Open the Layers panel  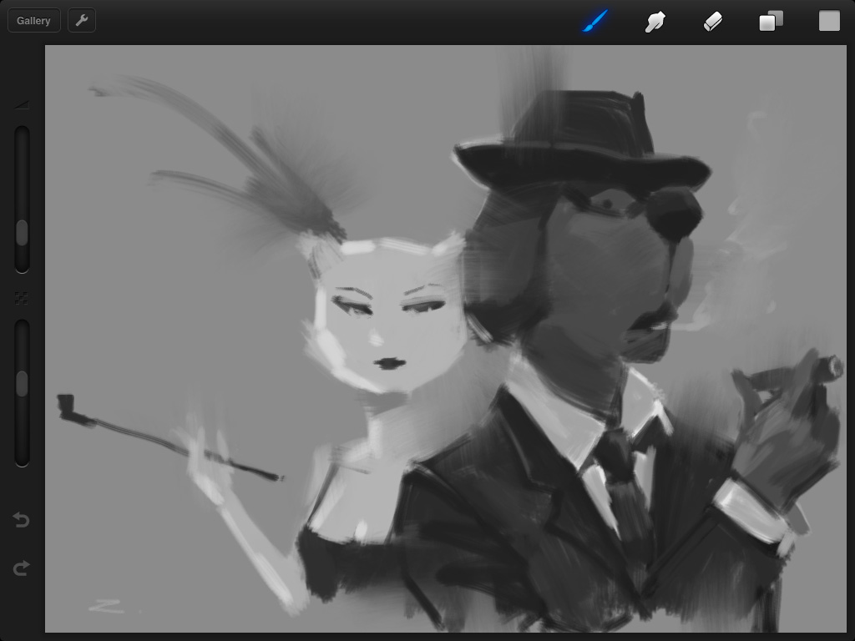(x=771, y=21)
